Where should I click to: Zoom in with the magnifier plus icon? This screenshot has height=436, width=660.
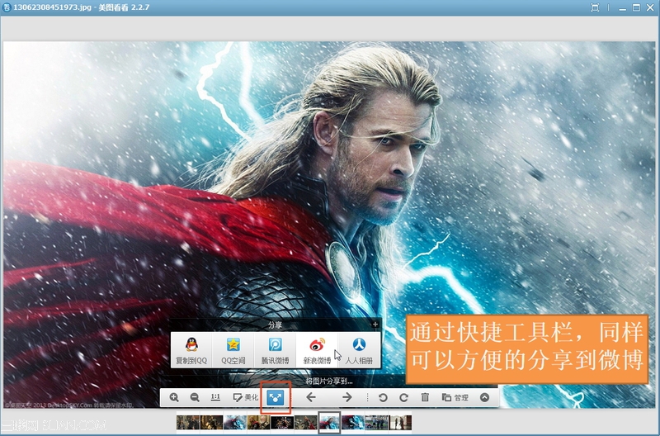pyautogui.click(x=174, y=397)
